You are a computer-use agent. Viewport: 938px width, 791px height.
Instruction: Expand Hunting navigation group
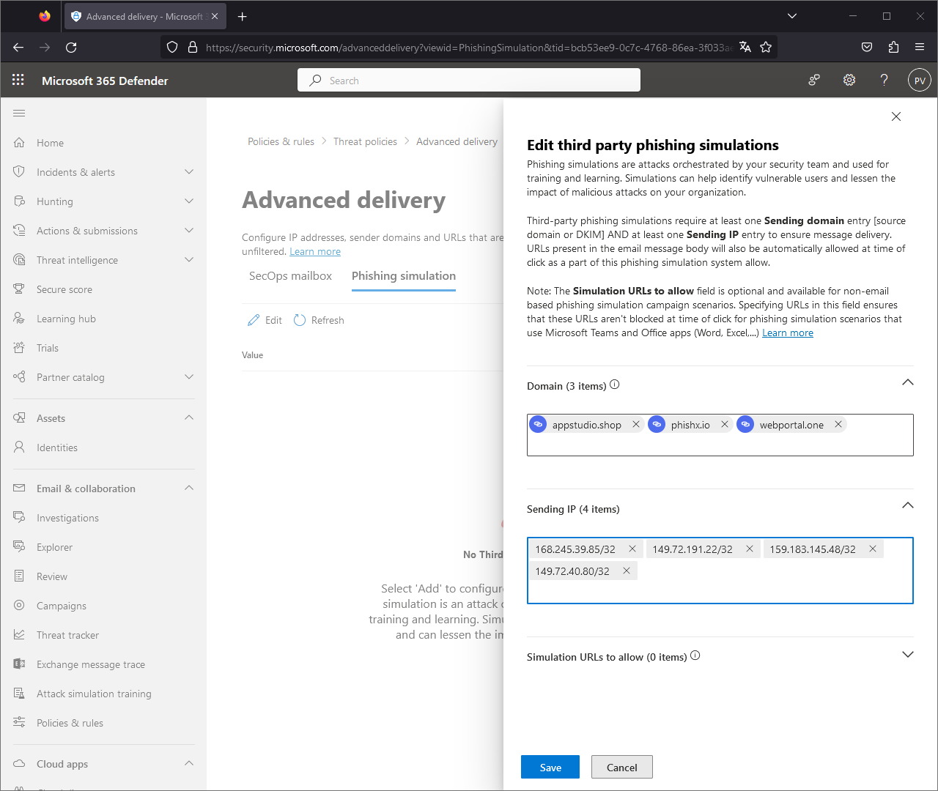click(x=189, y=201)
